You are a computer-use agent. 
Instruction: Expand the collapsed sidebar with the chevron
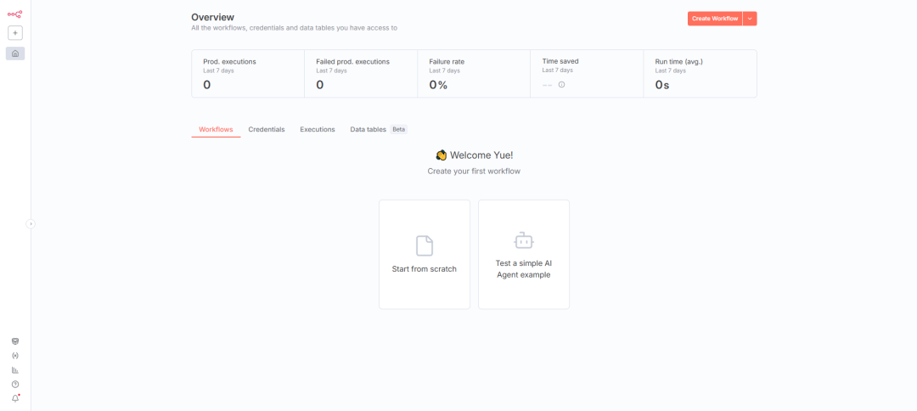pos(31,224)
